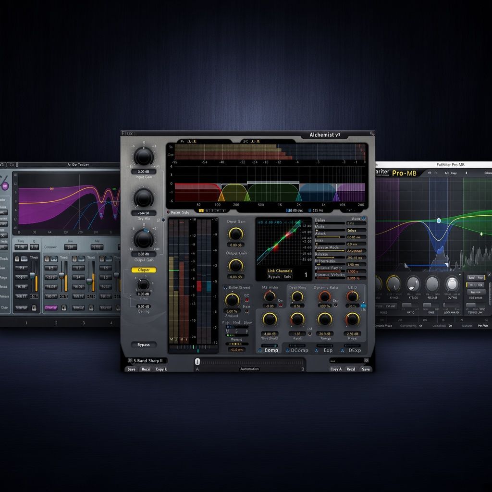Switch to the Exp tab
Image resolution: width=492 pixels, height=492 pixels.
(x=328, y=350)
